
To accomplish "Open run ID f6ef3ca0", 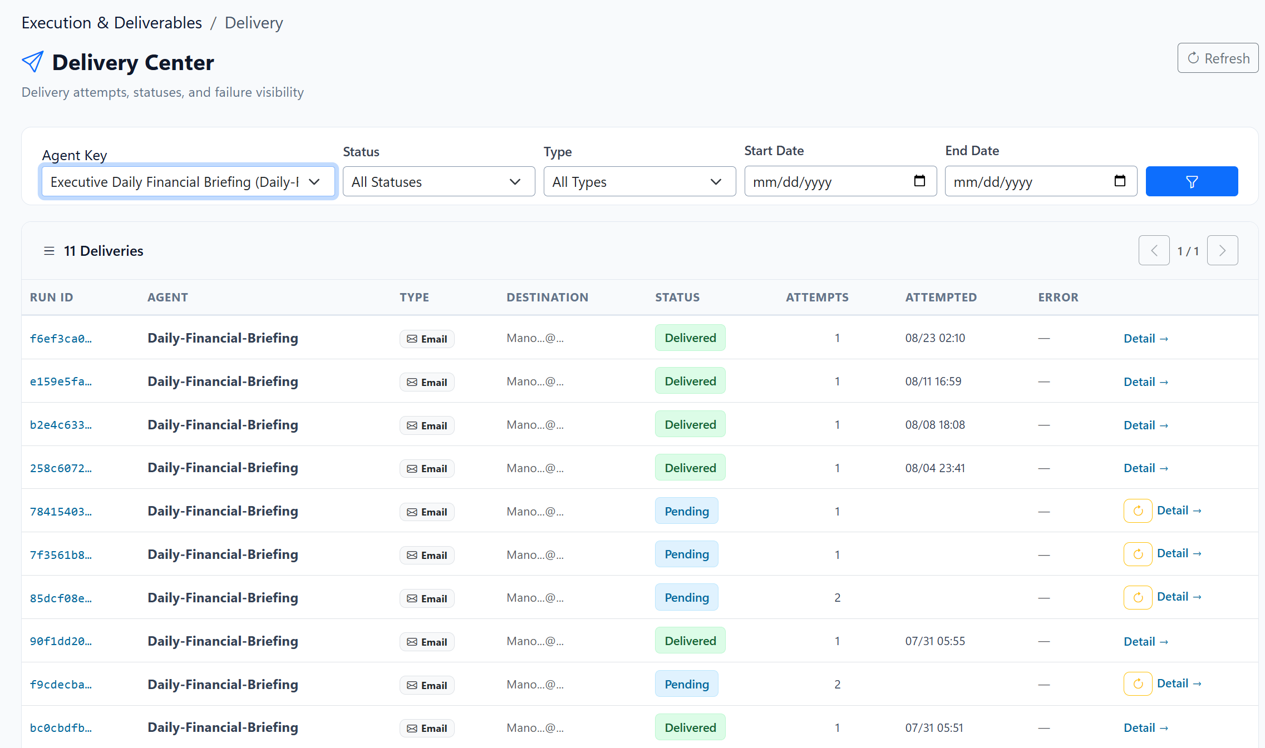I will [61, 339].
